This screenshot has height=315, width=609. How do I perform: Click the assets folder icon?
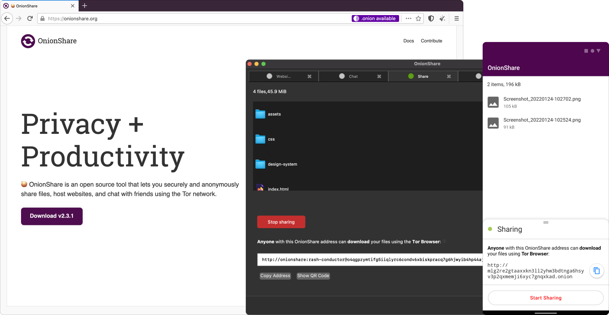pos(260,114)
